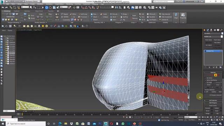Toggle the Angle Snap icon

pyautogui.click(x=86, y=7)
